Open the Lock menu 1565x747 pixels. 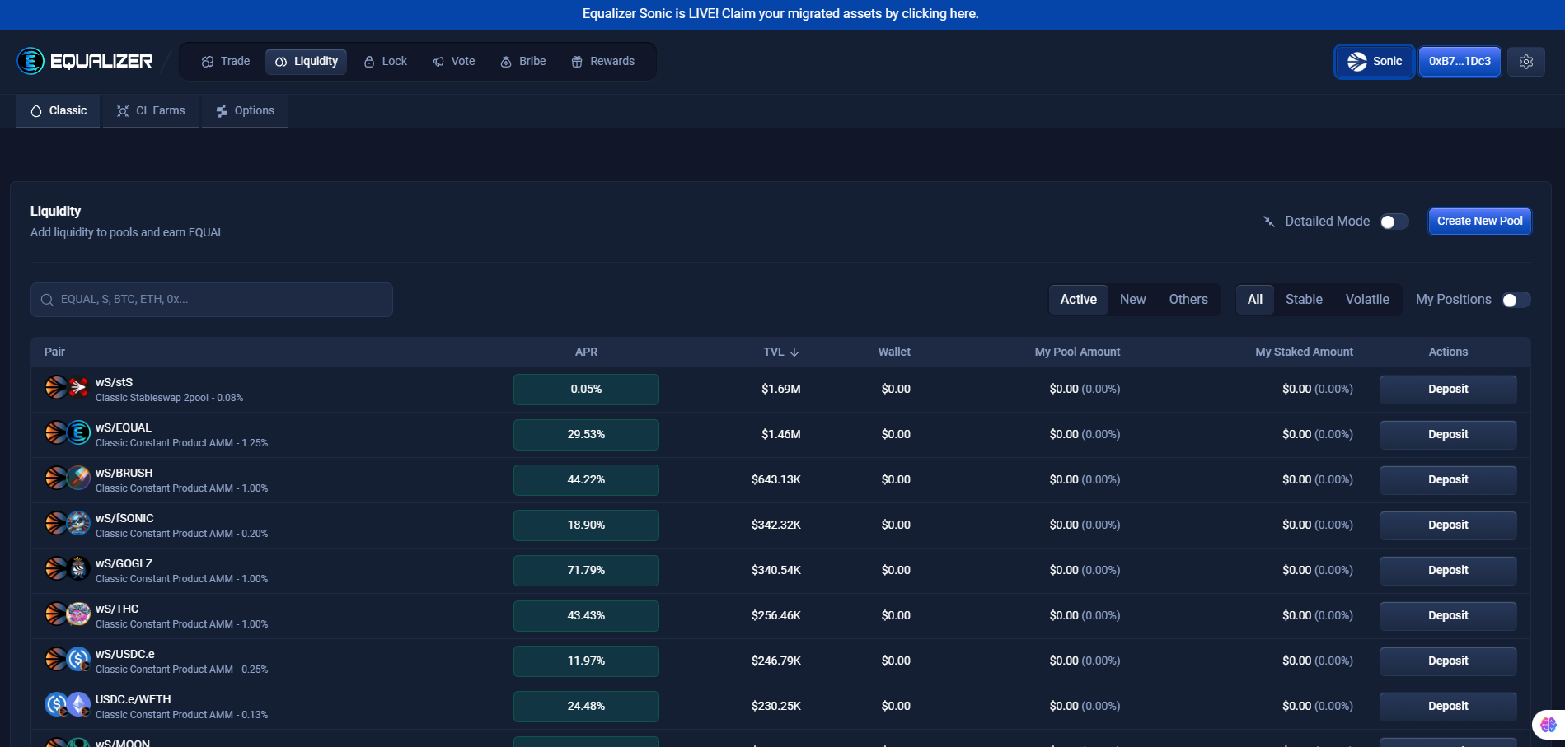[386, 62]
